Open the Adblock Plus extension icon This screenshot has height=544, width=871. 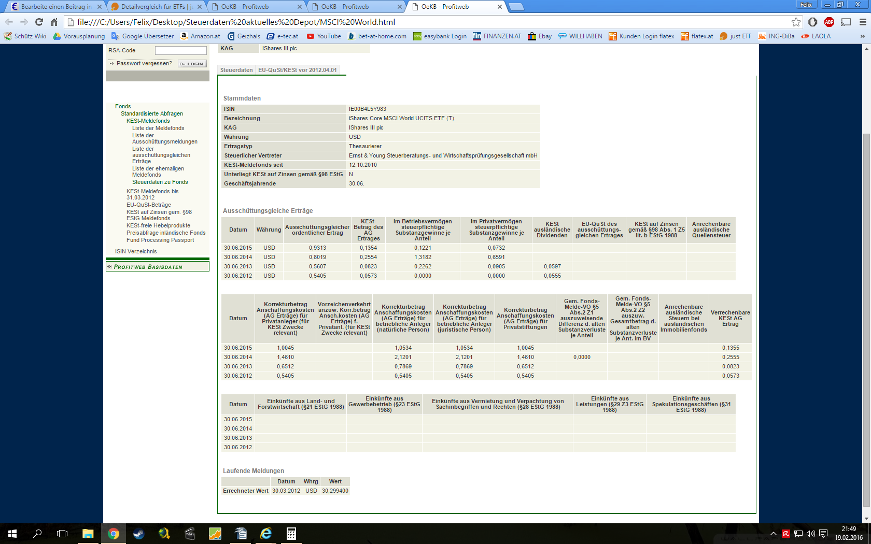(829, 22)
